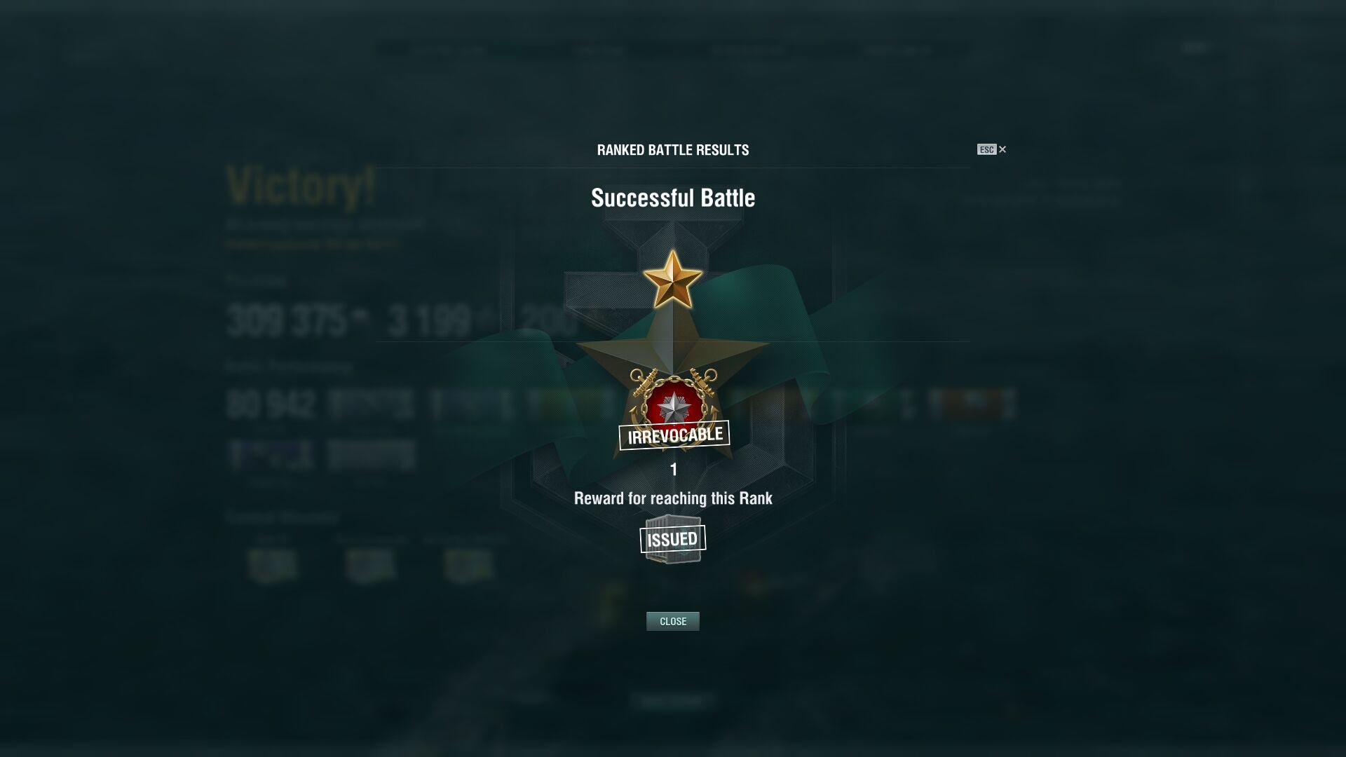Click the IRREVOCABLE stamp label

(674, 435)
